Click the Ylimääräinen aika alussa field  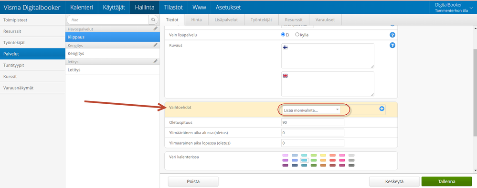313,132
